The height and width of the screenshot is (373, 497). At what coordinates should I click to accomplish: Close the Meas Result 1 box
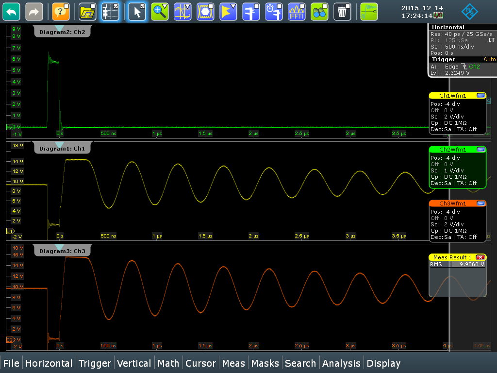tap(480, 257)
